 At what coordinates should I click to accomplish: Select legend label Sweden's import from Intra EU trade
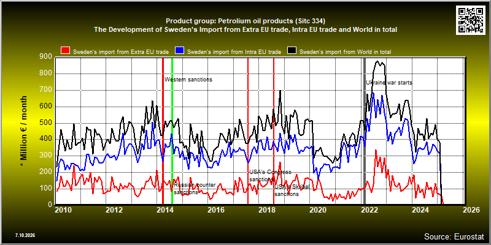234,52
